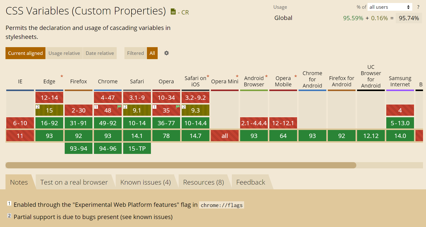Open the 'all users' usage dropdown
Viewport: 426px width, 227px height.
tap(390, 7)
